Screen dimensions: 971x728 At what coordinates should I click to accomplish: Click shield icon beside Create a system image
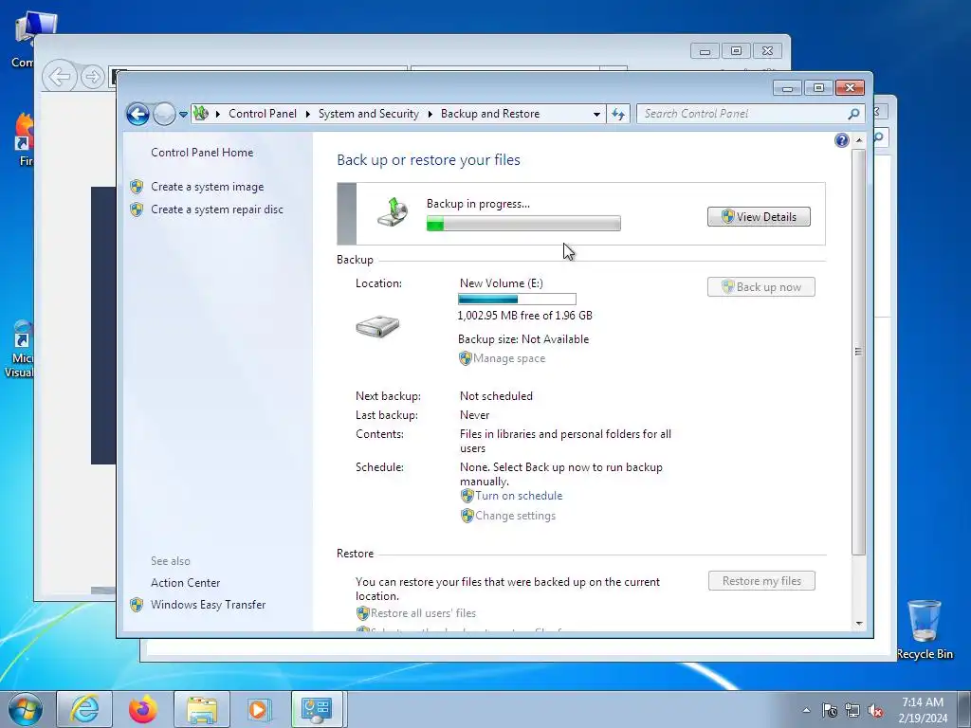pos(137,187)
